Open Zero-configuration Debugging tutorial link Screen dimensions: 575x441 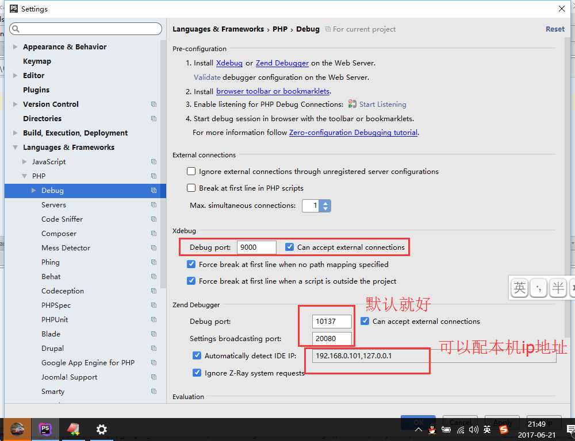(x=353, y=132)
